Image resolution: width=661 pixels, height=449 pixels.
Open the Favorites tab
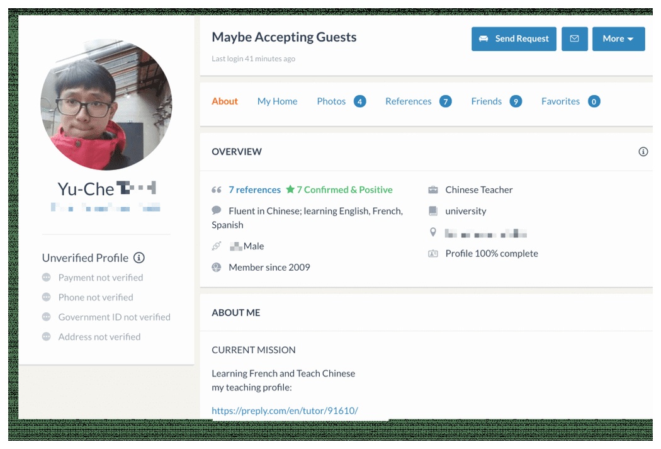point(571,101)
